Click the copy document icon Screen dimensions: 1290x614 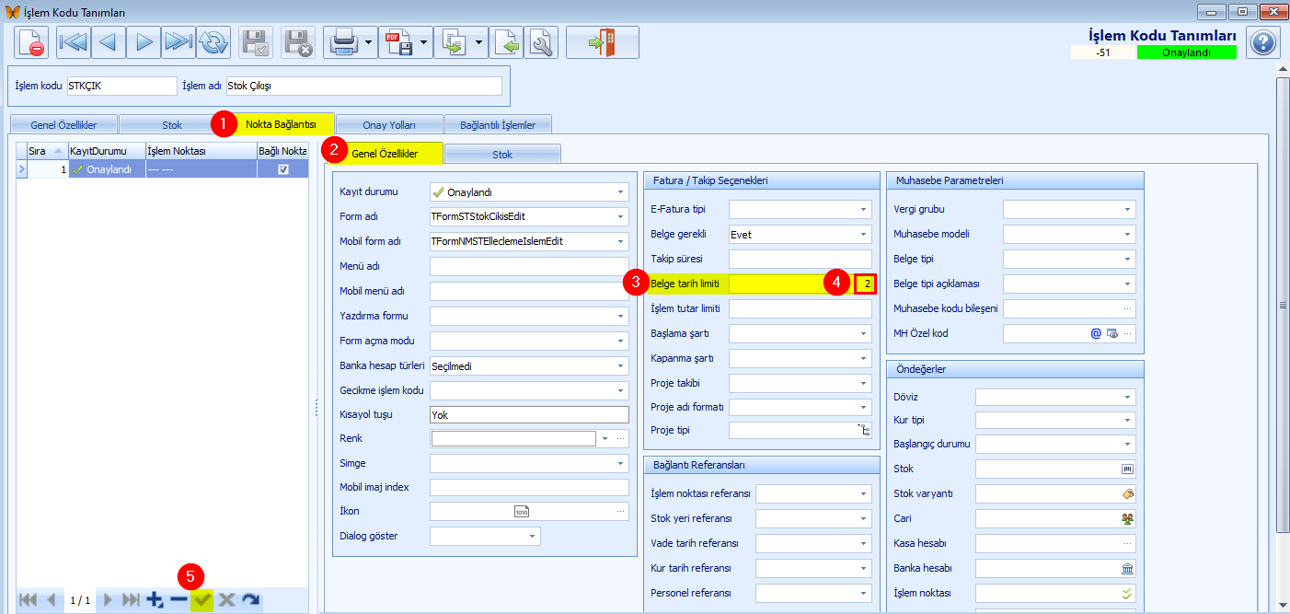454,43
